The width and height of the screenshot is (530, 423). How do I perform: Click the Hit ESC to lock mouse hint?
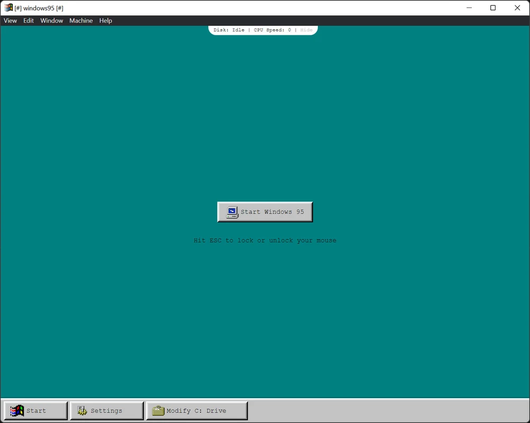pyautogui.click(x=265, y=241)
